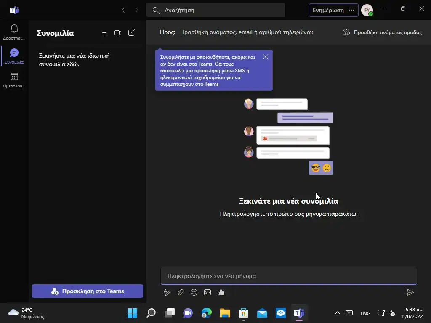Click the Teams logo in title bar
Image resolution: width=431 pixels, height=323 pixels.
tap(14, 10)
